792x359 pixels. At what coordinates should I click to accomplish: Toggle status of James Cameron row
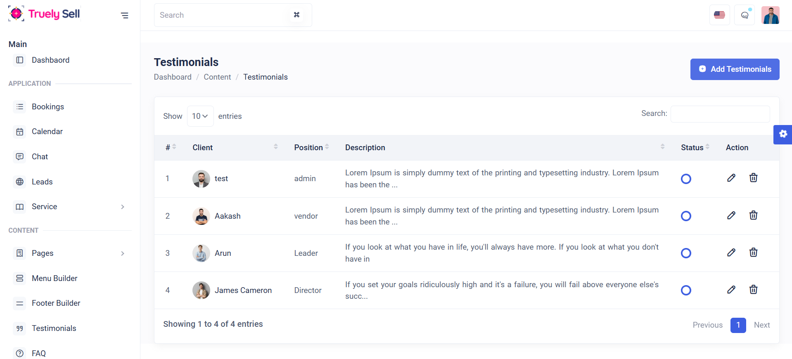pyautogui.click(x=686, y=290)
